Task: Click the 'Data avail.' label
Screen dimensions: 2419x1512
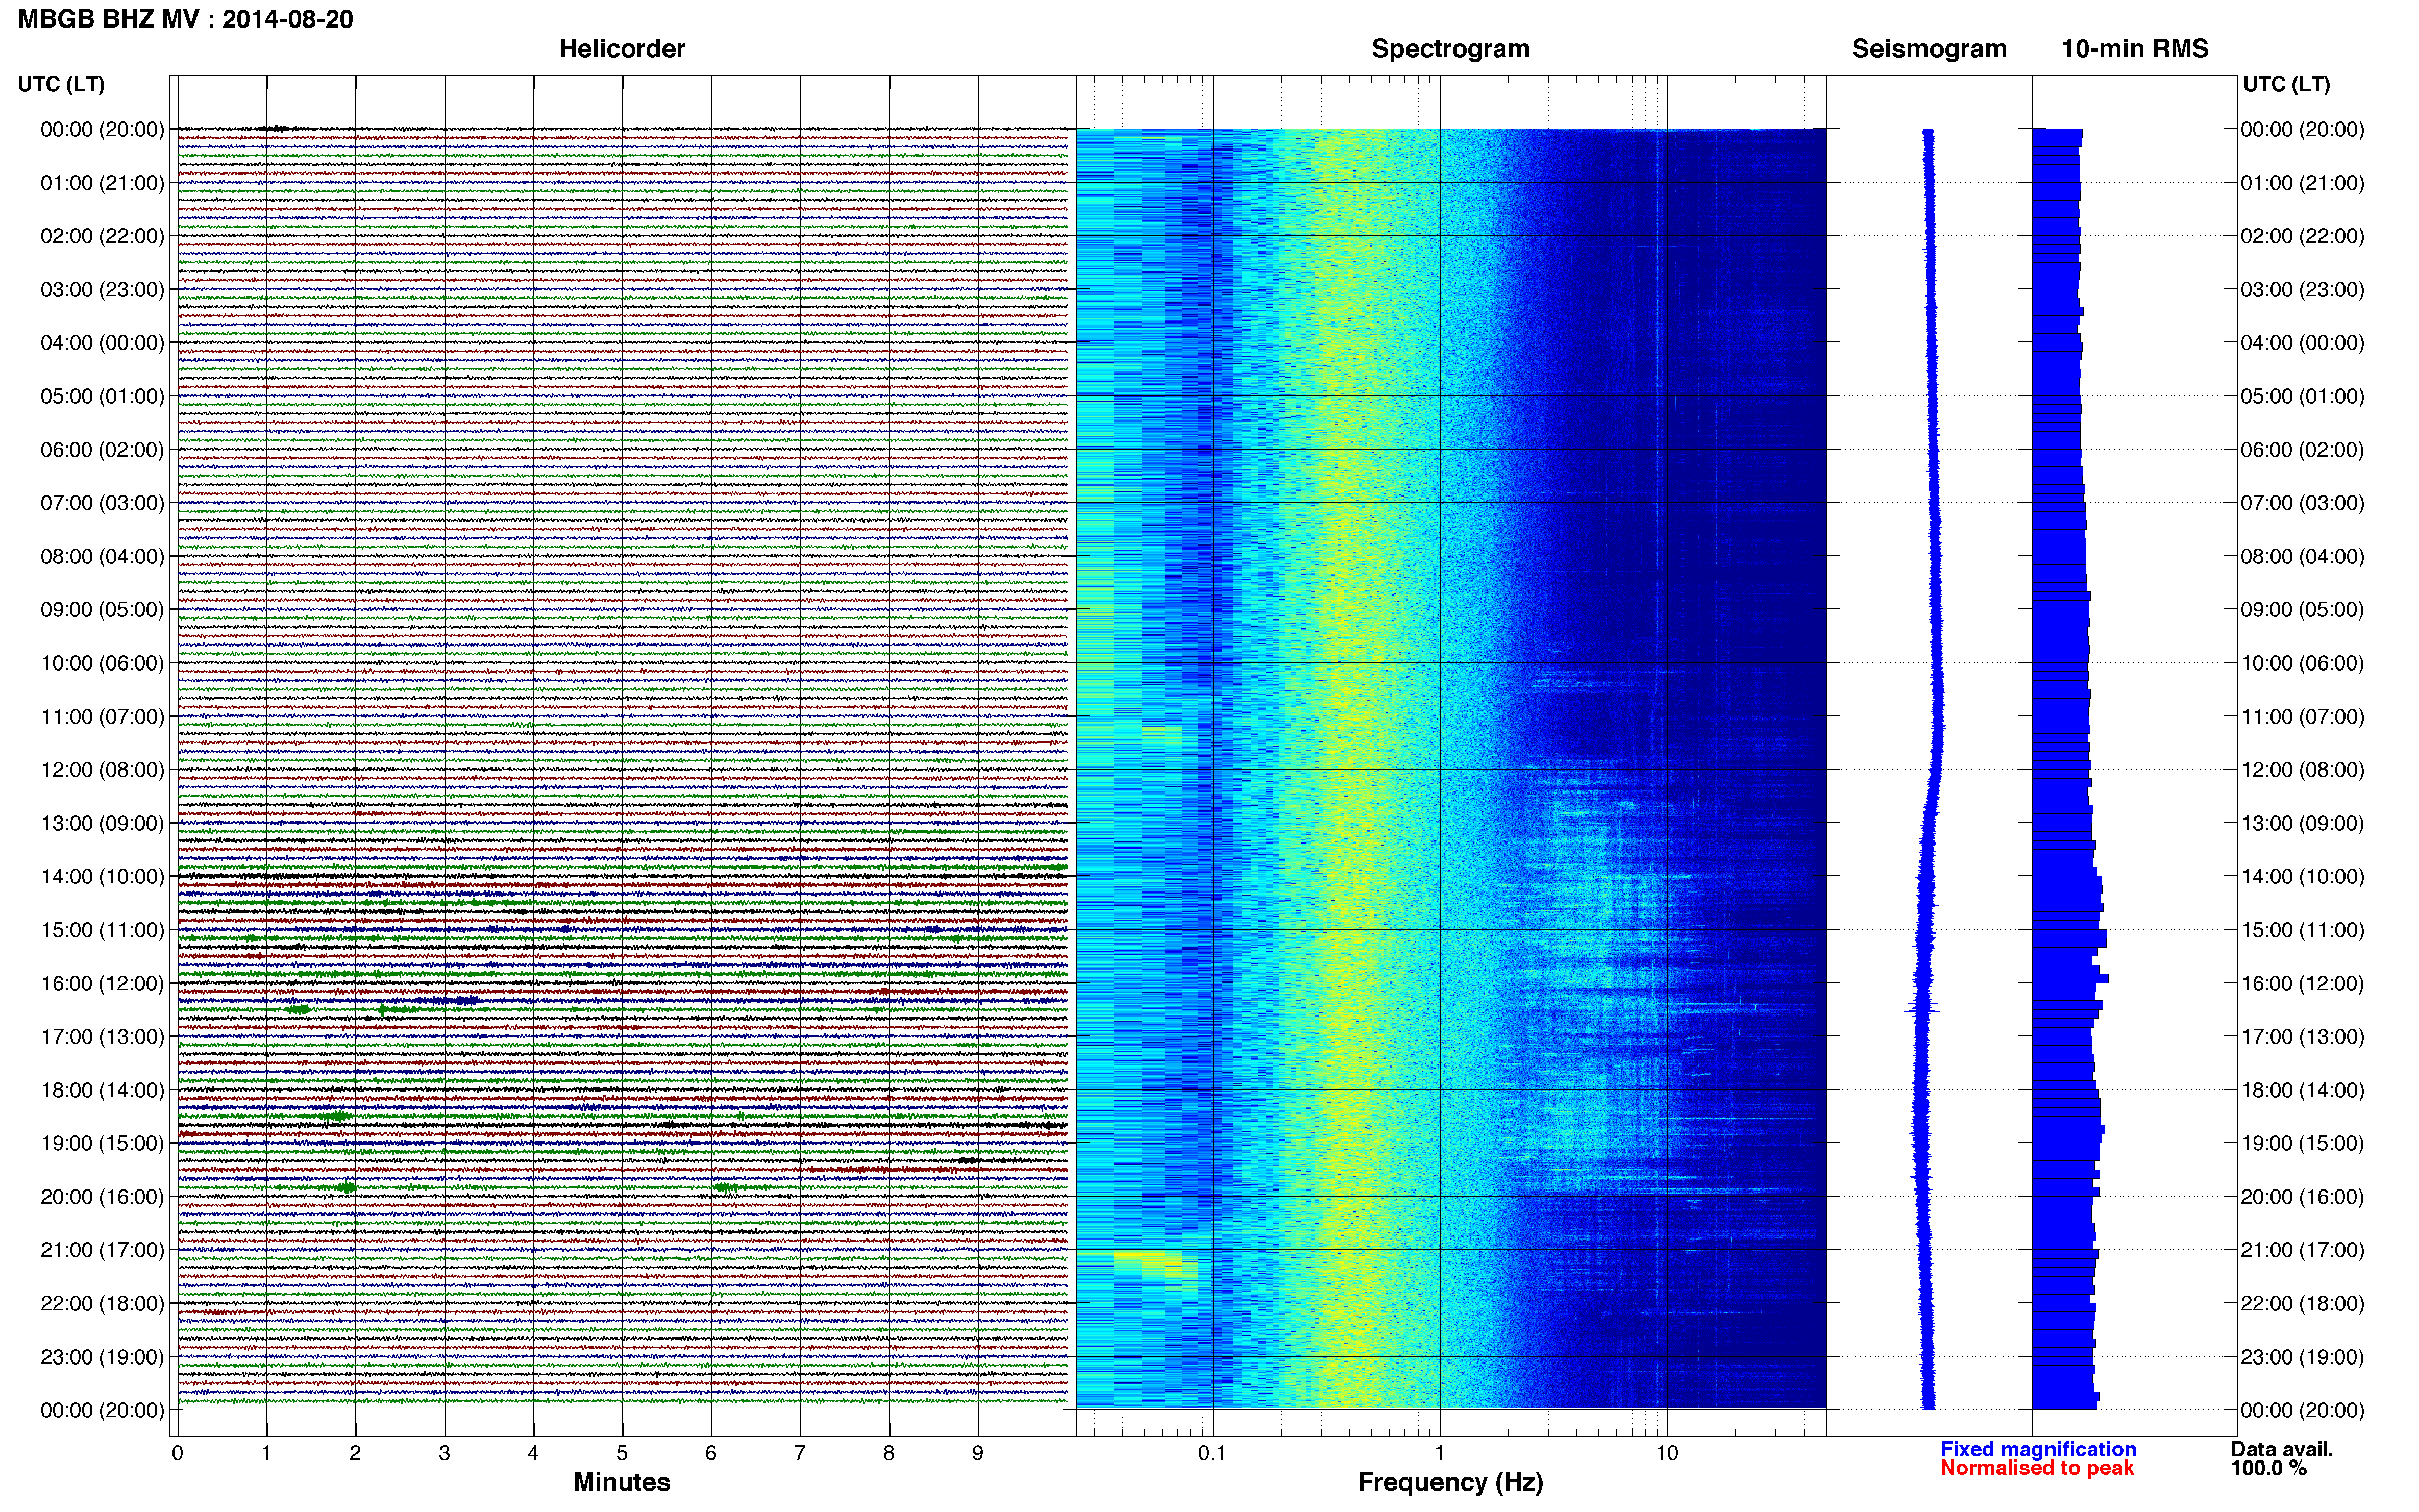Action: [2282, 1449]
